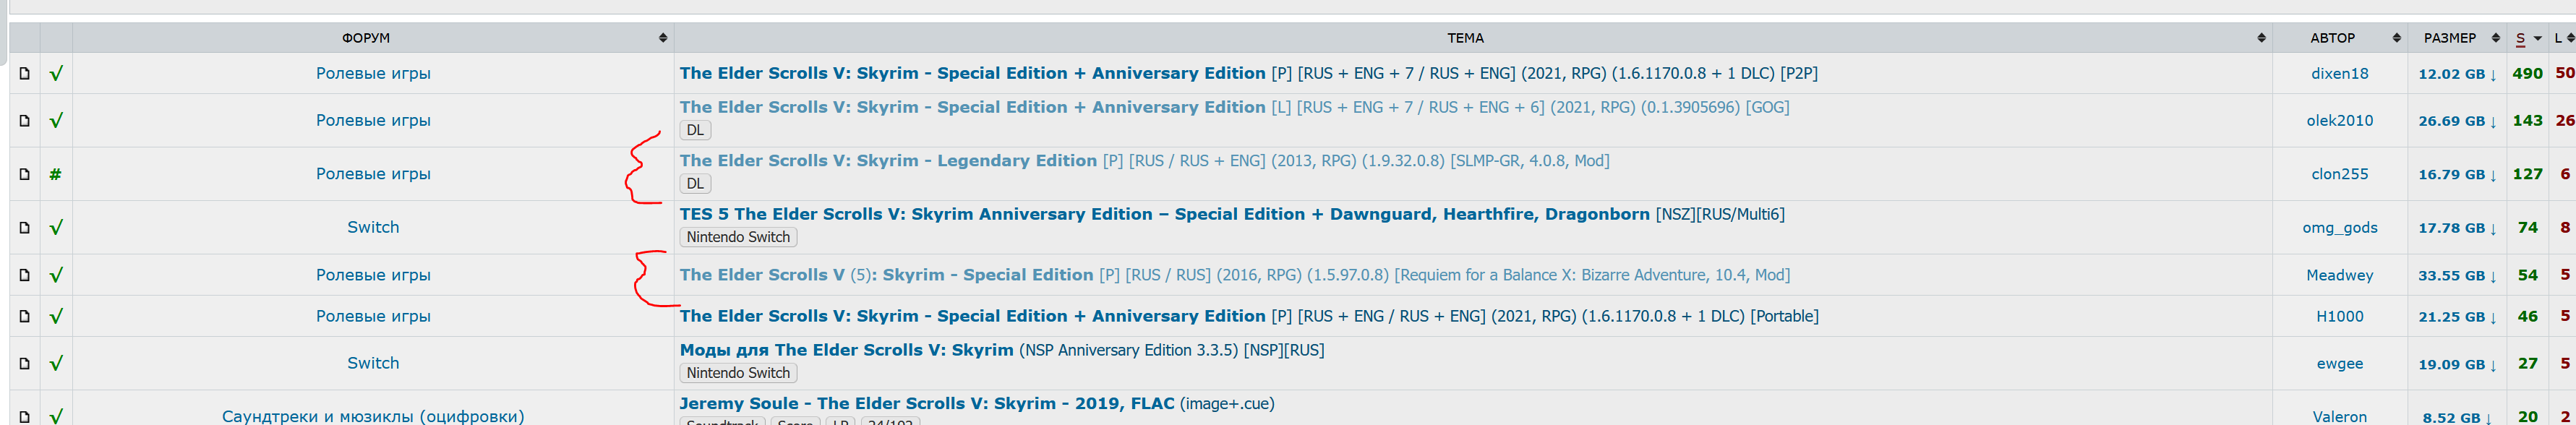Click the document icon in the ewgee row
This screenshot has height=425, width=2576.
pyautogui.click(x=25, y=364)
